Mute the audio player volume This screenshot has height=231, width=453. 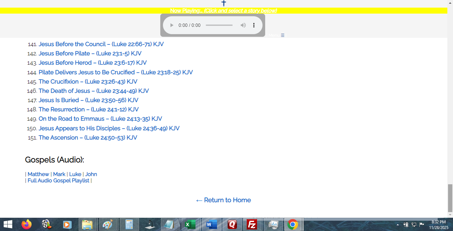[243, 25]
